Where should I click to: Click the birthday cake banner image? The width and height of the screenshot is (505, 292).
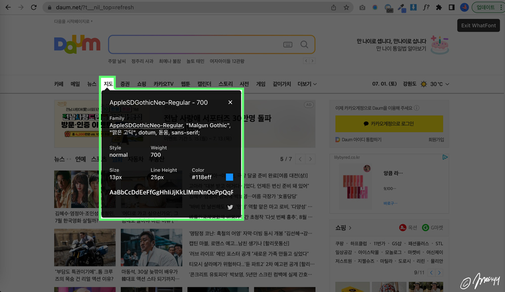(439, 44)
